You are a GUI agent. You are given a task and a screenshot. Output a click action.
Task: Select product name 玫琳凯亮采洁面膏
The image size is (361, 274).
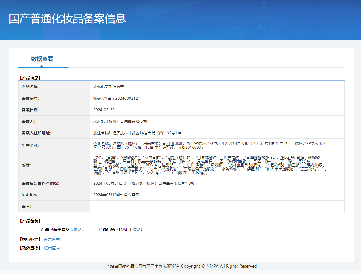click(x=109, y=87)
